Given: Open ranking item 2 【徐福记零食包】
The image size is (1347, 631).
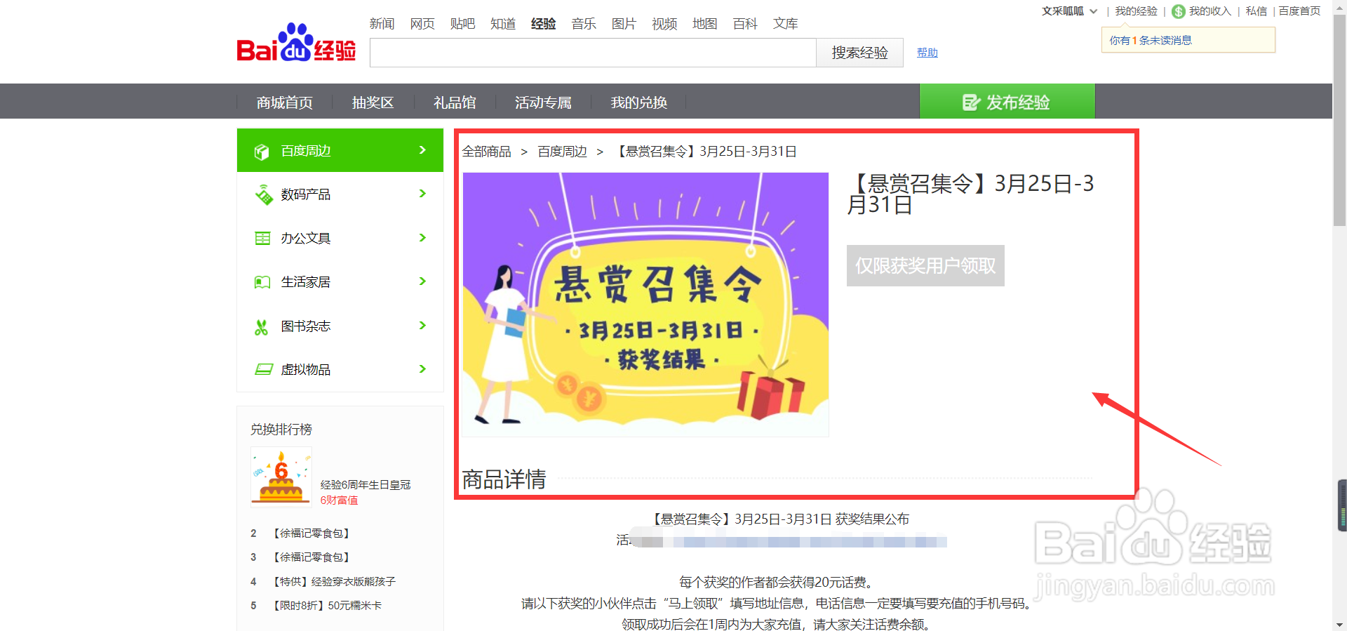Looking at the screenshot, I should [311, 533].
